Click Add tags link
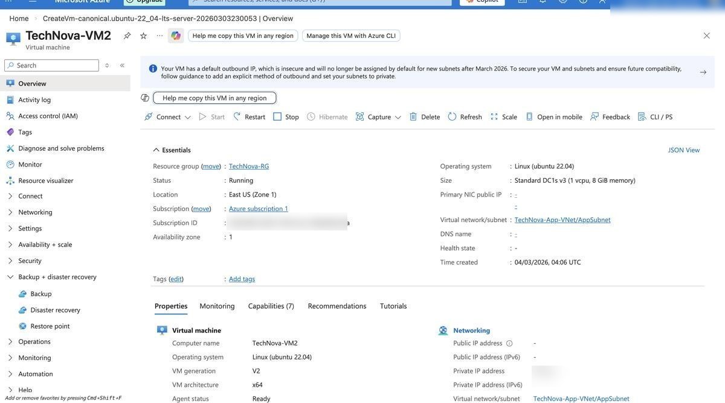 [x=242, y=279]
